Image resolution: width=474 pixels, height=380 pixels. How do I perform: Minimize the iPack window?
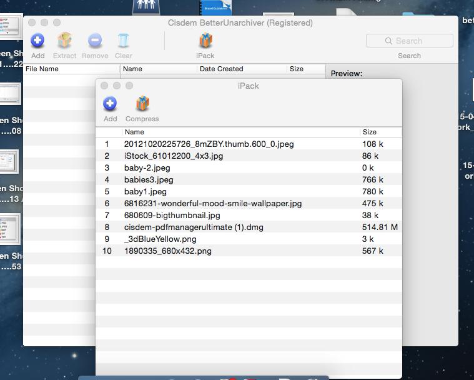(117, 86)
